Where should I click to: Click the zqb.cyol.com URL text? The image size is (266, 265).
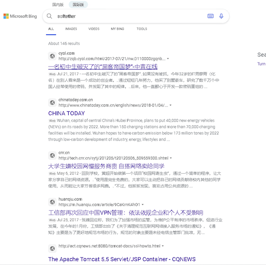coord(112,59)
